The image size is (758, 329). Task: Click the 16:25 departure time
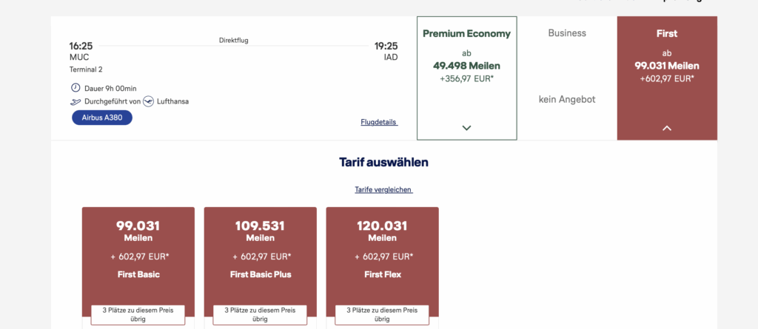point(81,46)
